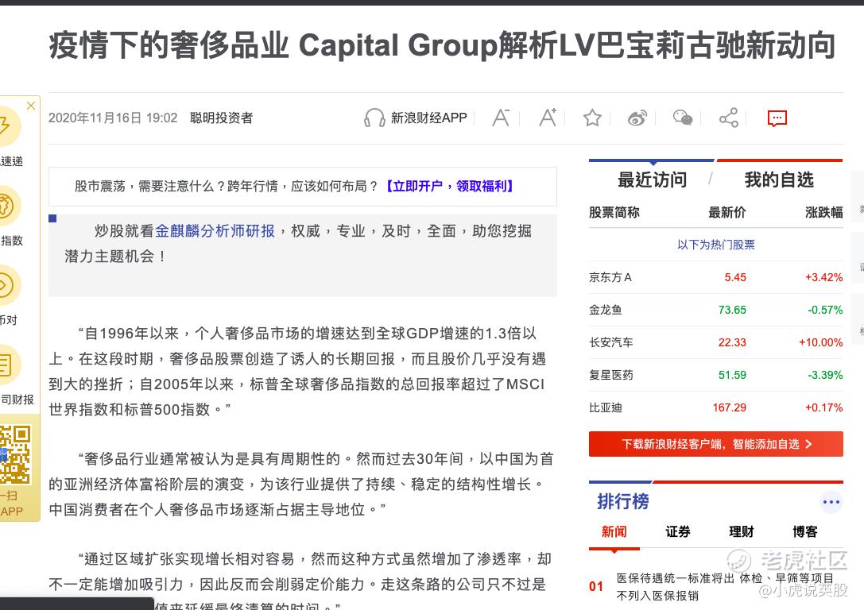Click the publish date 2020年11月16日 19:02
The width and height of the screenshot is (864, 610).
point(113,118)
